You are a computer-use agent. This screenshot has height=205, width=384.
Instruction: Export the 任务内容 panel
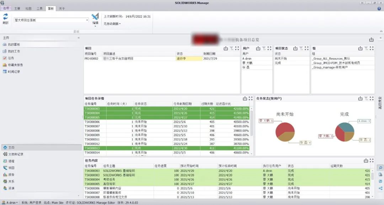click(366, 161)
